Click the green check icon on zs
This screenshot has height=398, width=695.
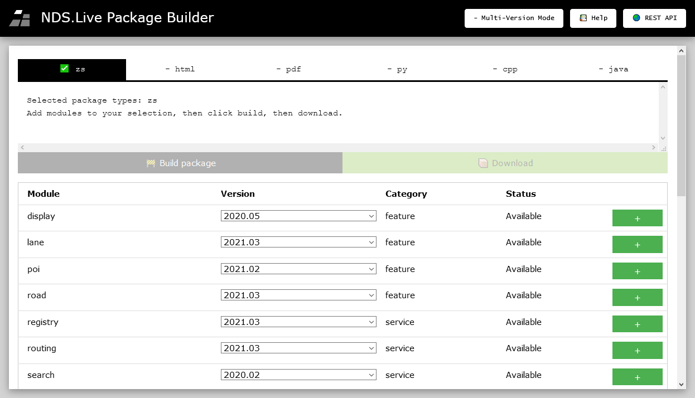point(65,69)
